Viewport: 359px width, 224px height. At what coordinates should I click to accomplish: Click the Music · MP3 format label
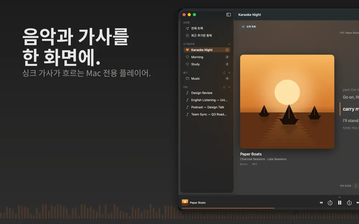coord(248,164)
